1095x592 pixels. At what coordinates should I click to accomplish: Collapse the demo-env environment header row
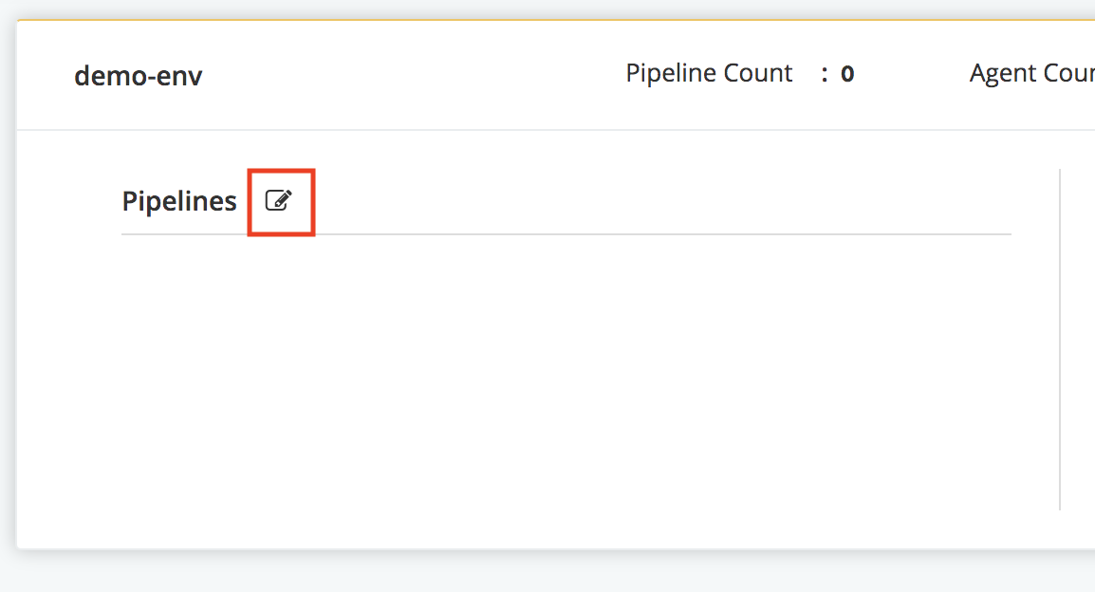click(556, 75)
